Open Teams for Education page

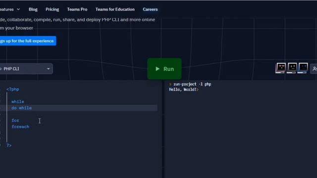[115, 9]
